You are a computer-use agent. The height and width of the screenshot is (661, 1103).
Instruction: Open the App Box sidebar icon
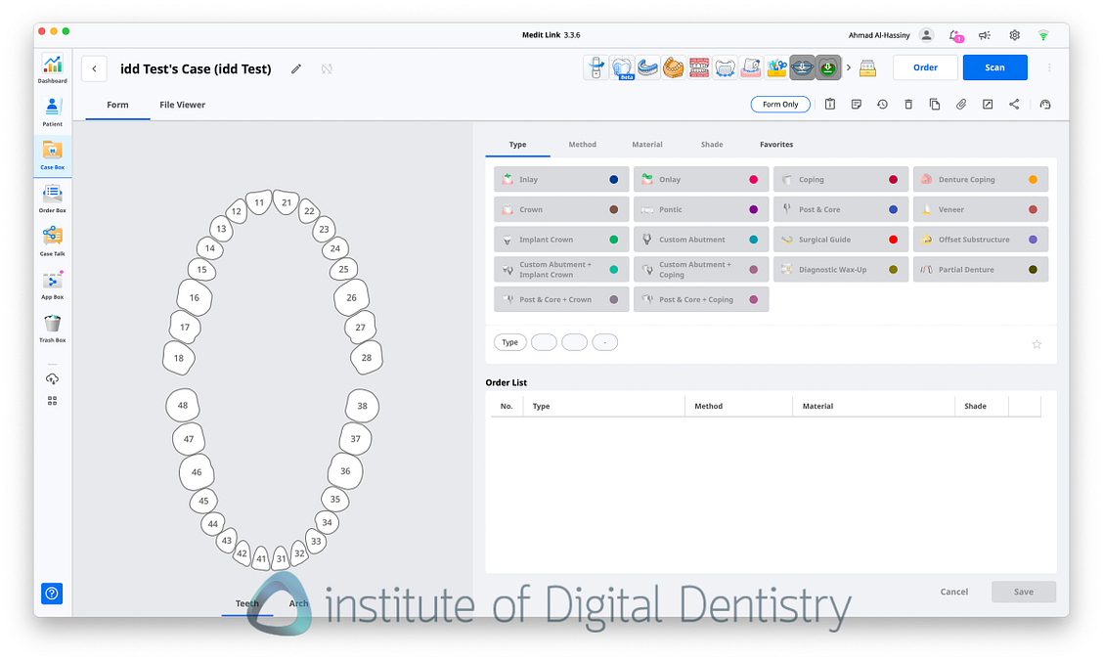(52, 283)
